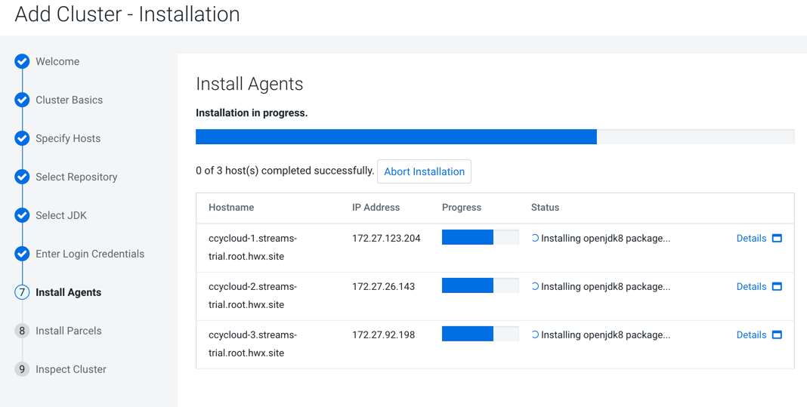
Task: Click the progress bar for 172.27.26.143
Action: (480, 286)
